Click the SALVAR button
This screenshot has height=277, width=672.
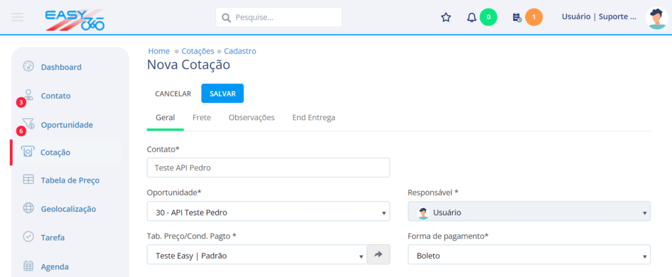[222, 93]
